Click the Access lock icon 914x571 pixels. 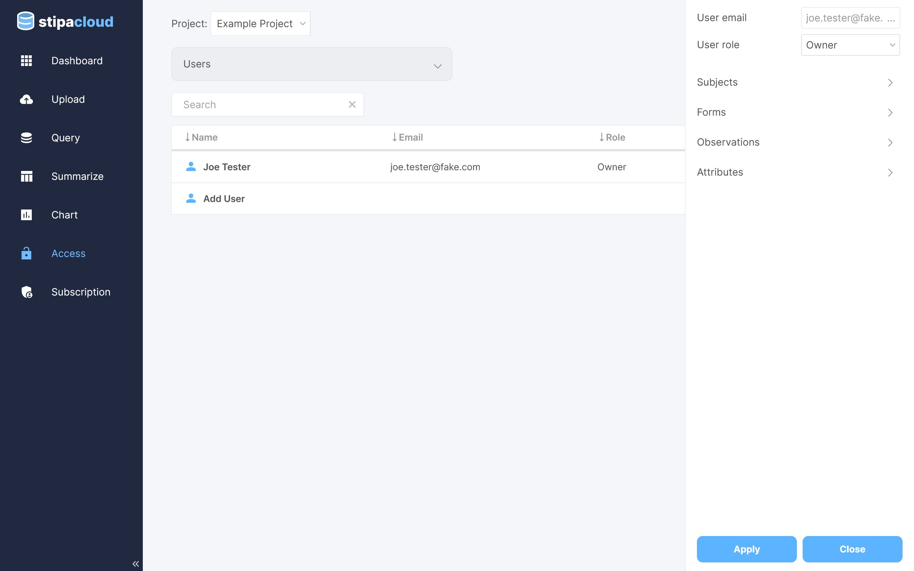pos(26,253)
